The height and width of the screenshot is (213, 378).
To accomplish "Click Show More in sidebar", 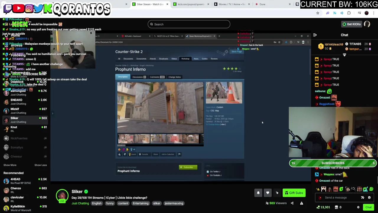I will coord(10,165).
